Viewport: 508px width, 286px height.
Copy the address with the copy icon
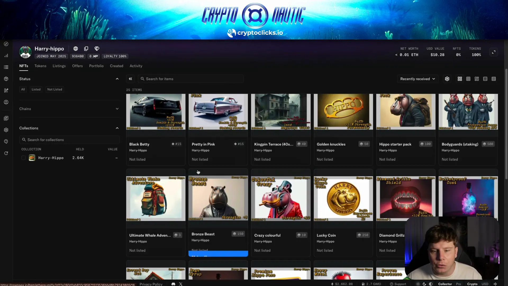coord(86,49)
